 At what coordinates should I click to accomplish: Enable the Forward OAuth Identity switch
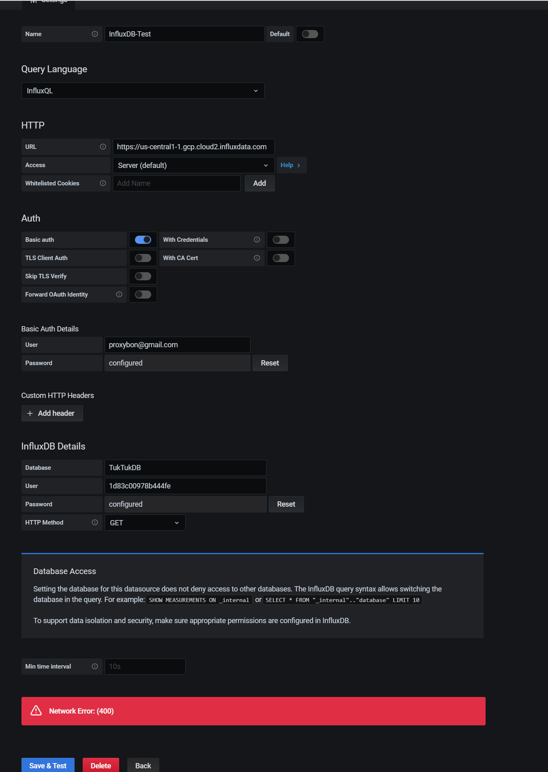(x=143, y=295)
